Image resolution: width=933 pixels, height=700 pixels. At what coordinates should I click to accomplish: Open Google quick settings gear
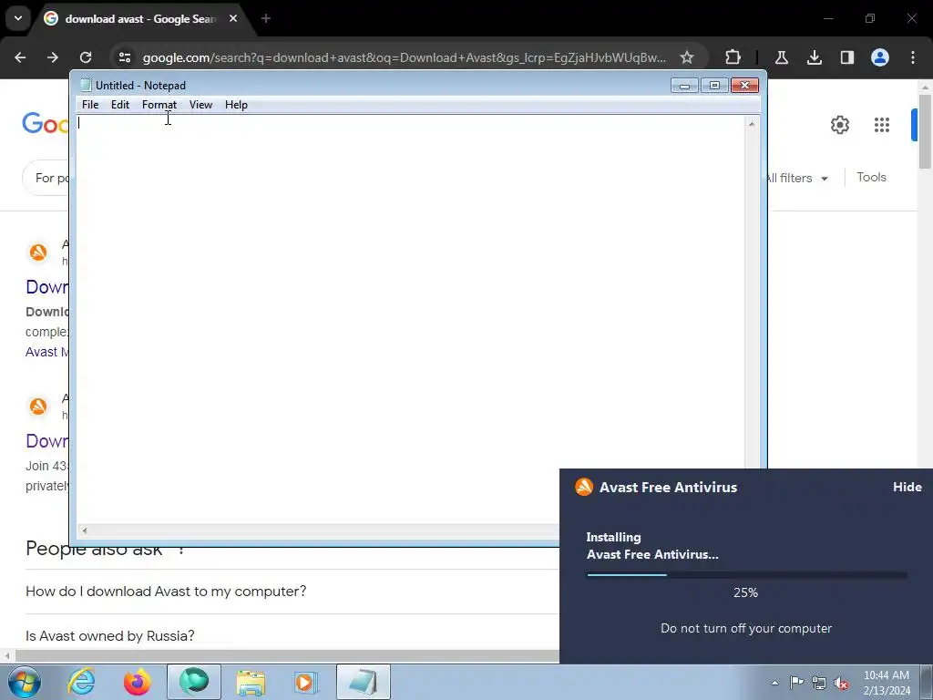click(x=839, y=125)
